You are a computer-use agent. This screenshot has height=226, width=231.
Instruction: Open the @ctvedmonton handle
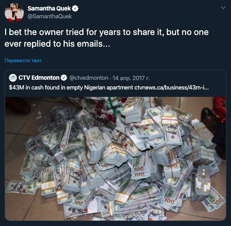(89, 78)
